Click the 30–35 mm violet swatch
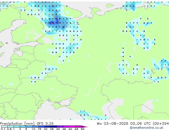Screen dimensions: 169x130 (60, 127)
